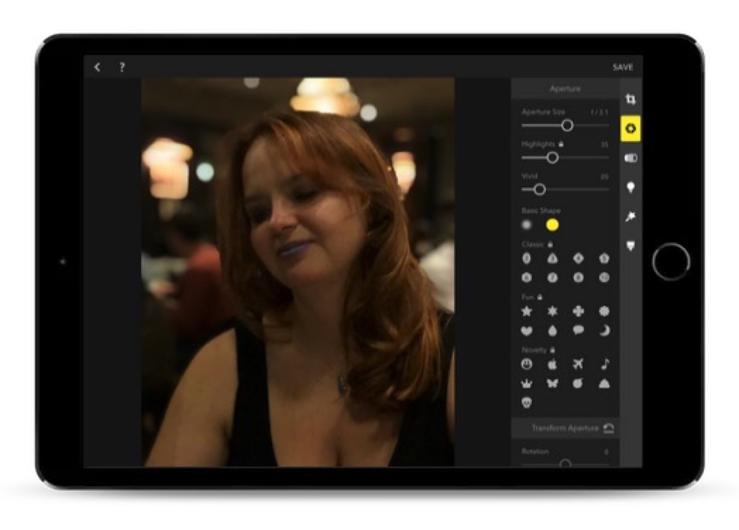Tap the lock beside Fun
739x530 pixels.
[539, 297]
